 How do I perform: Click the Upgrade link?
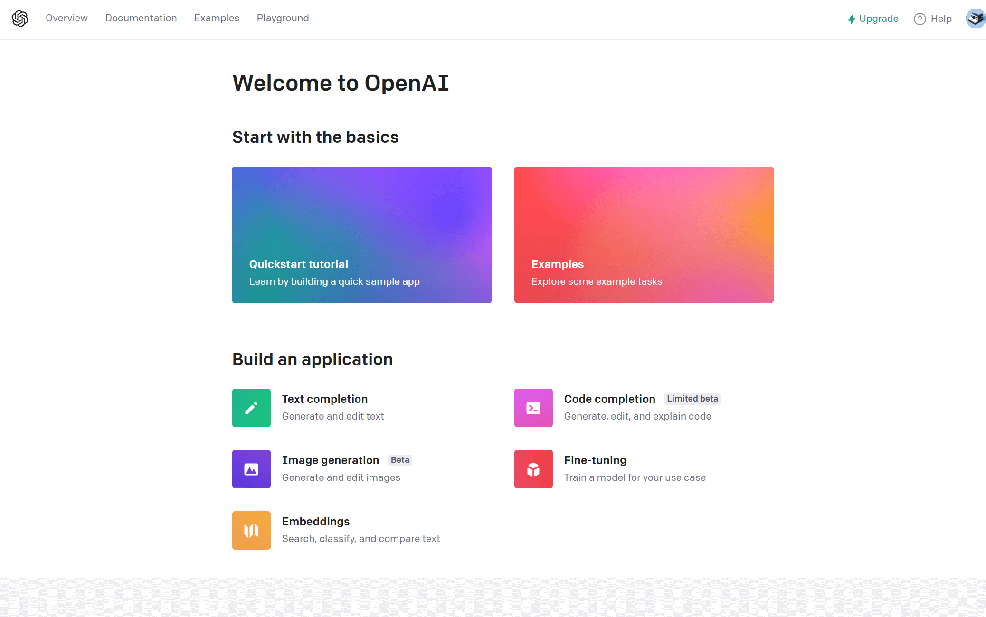(879, 19)
